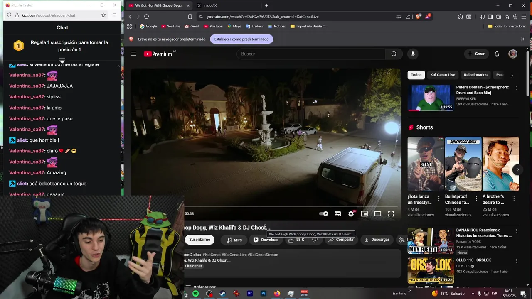The image size is (532, 299).
Task: Click the #KaiCenatLive hashtag link
Action: point(234,255)
